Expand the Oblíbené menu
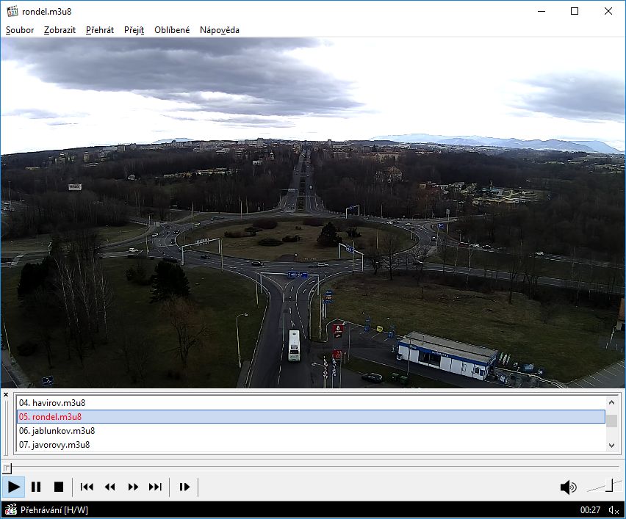Image resolution: width=626 pixels, height=519 pixels. (171, 30)
